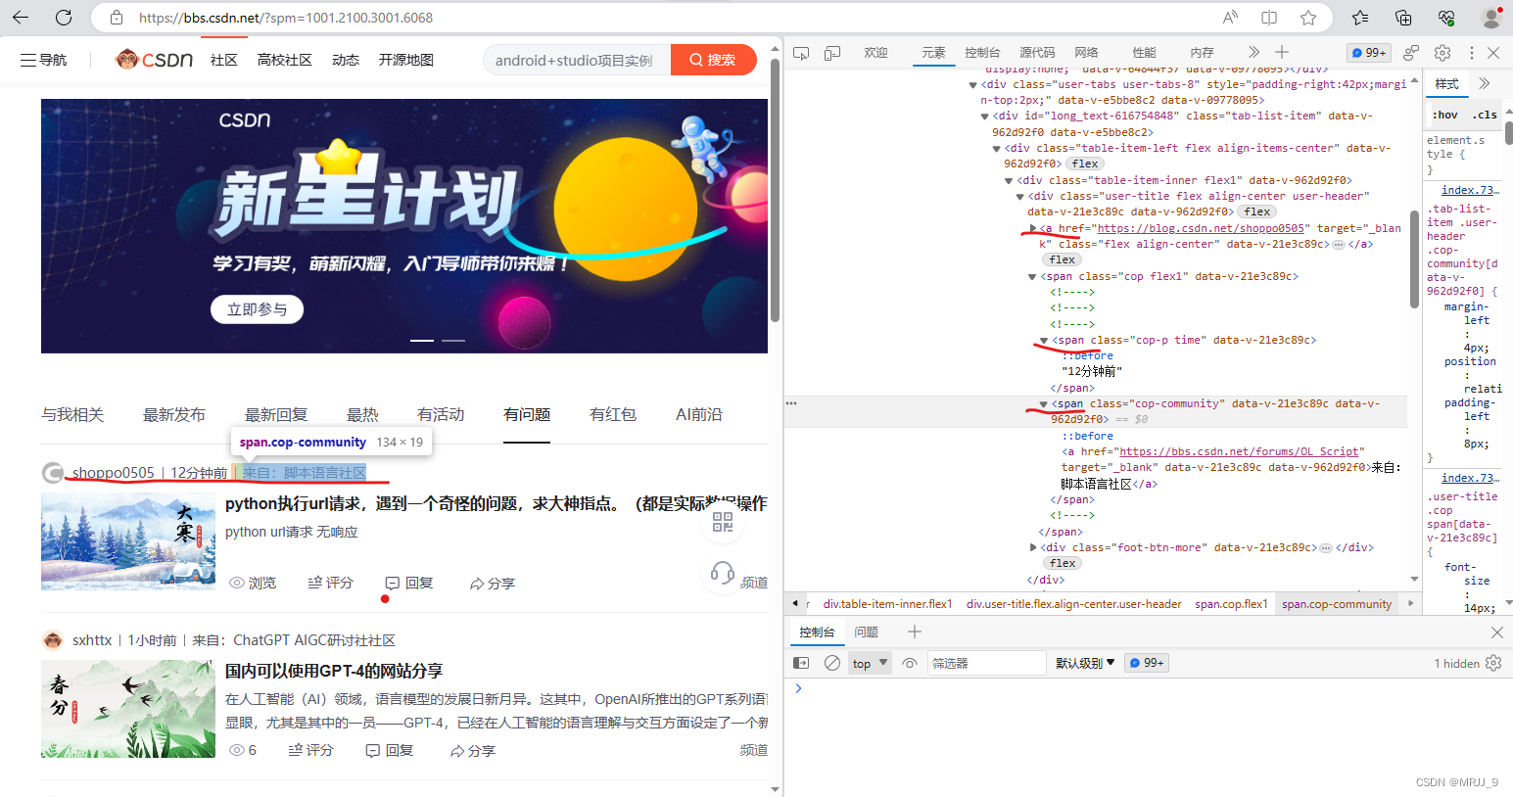Show more DevTools tabs chevron
This screenshot has height=797, width=1513.
point(1253,52)
